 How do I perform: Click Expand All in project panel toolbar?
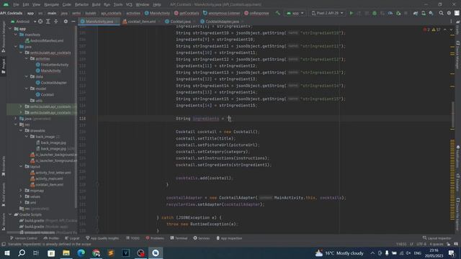[x=48, y=22]
